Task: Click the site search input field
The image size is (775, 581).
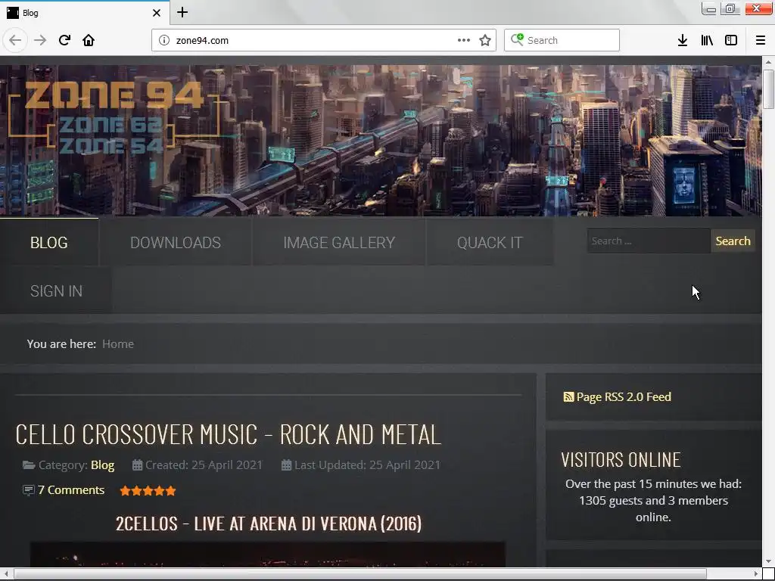Action: click(649, 241)
